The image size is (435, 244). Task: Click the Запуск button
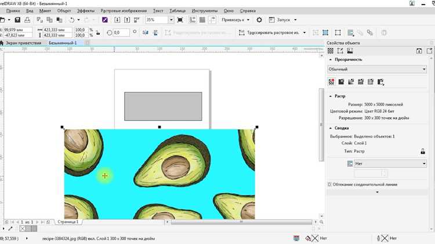pos(280,20)
